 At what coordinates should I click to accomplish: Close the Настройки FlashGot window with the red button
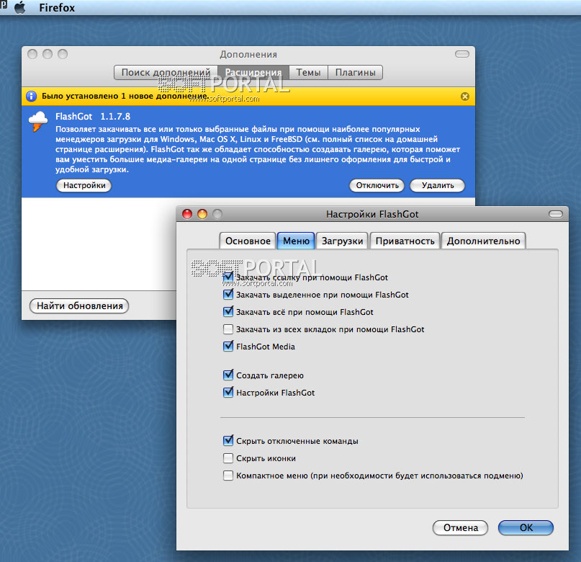click(x=187, y=214)
